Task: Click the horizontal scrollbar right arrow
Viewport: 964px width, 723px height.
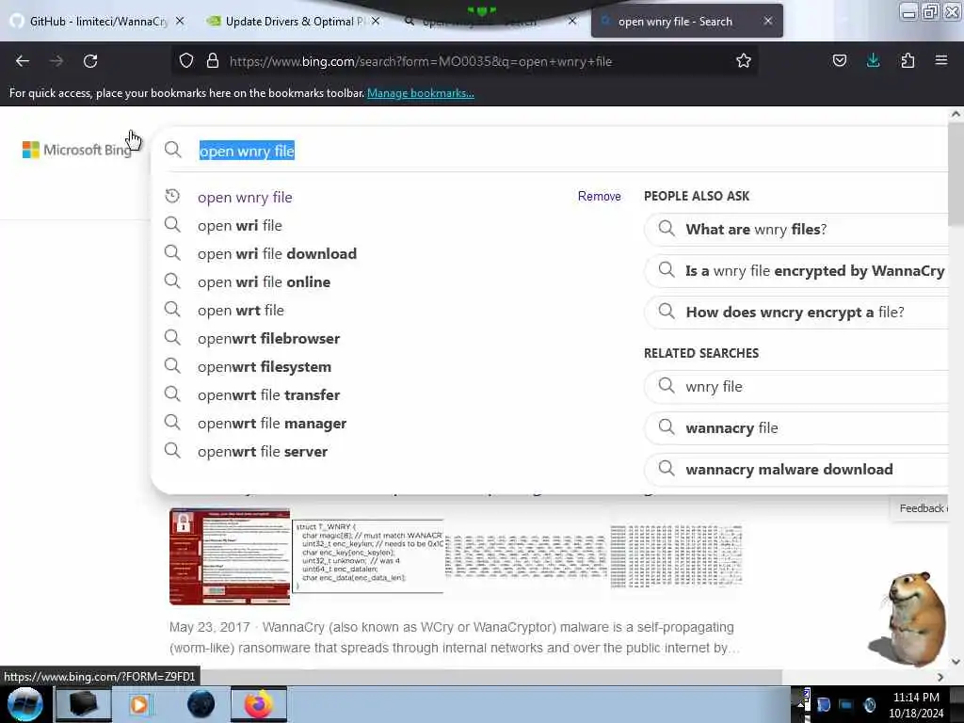Action: (940, 677)
